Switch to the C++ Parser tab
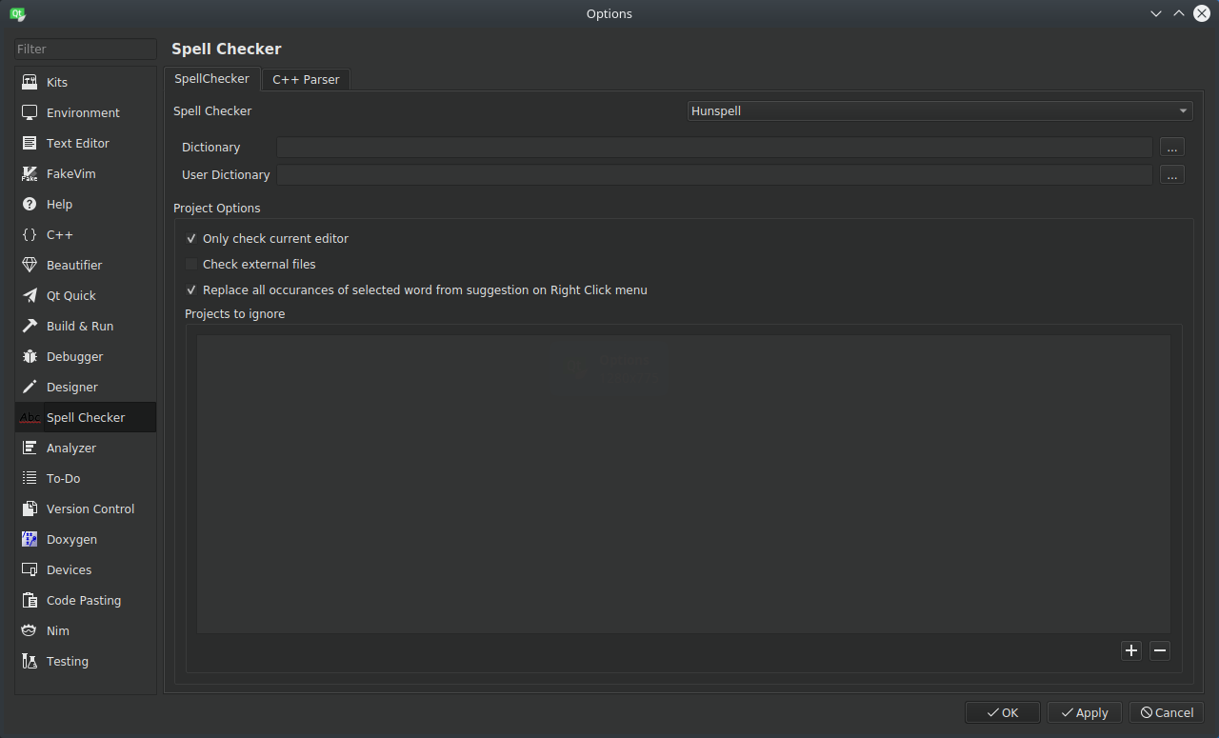 coord(306,80)
